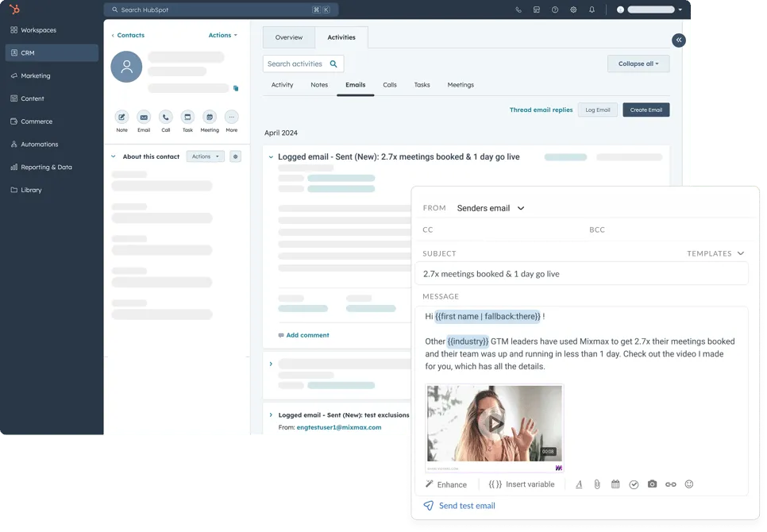The image size is (767, 532).
Task: Select the Activity filter tab
Action: [x=282, y=85]
